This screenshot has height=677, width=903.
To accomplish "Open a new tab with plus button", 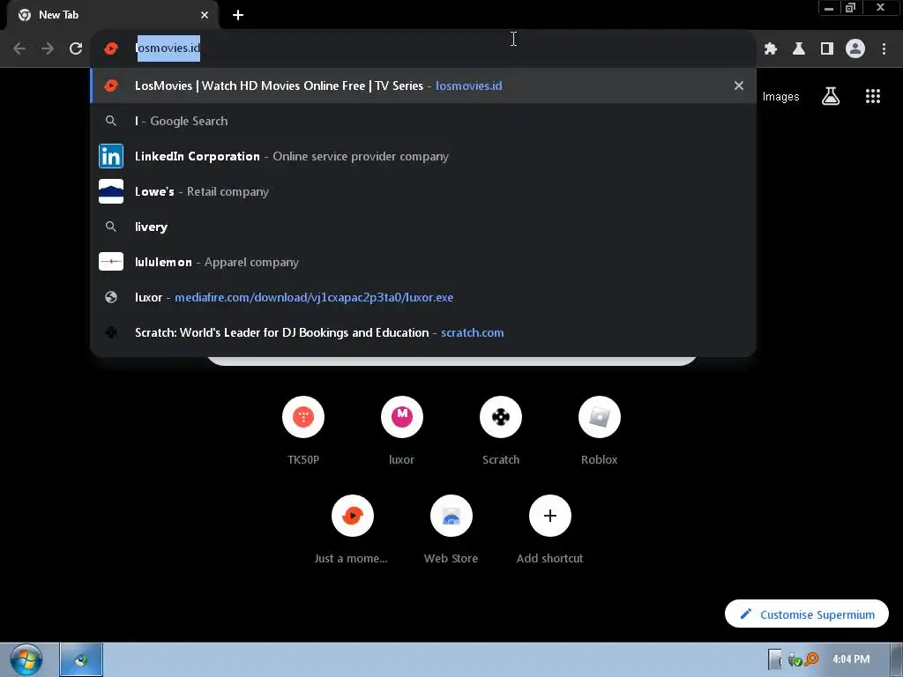I will pos(238,15).
